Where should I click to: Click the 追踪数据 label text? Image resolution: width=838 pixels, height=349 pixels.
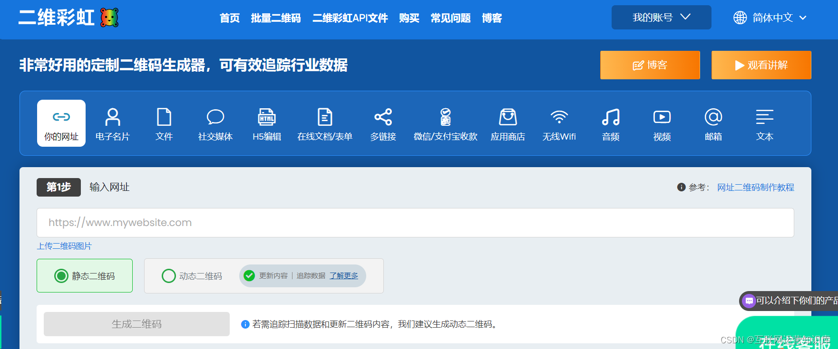pyautogui.click(x=311, y=276)
